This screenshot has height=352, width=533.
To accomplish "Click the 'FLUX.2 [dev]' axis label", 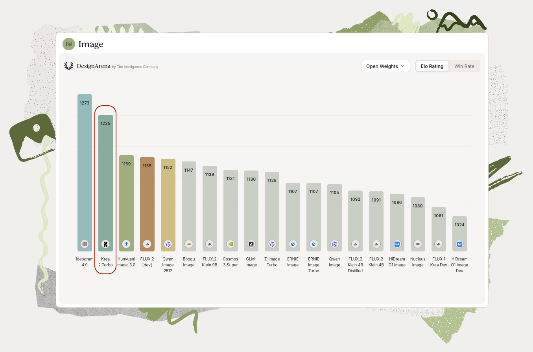I will (x=147, y=262).
